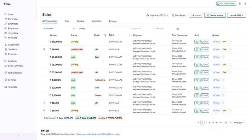Email invoice INV-9-36-671
The image size is (252, 140).
click(205, 80)
